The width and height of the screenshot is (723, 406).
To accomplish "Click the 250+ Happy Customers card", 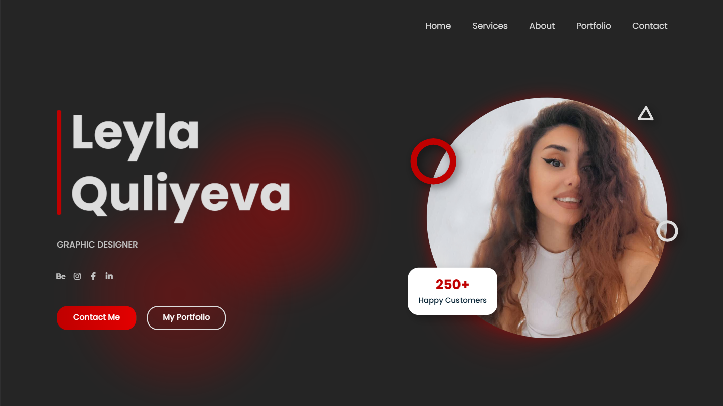I will click(x=452, y=291).
